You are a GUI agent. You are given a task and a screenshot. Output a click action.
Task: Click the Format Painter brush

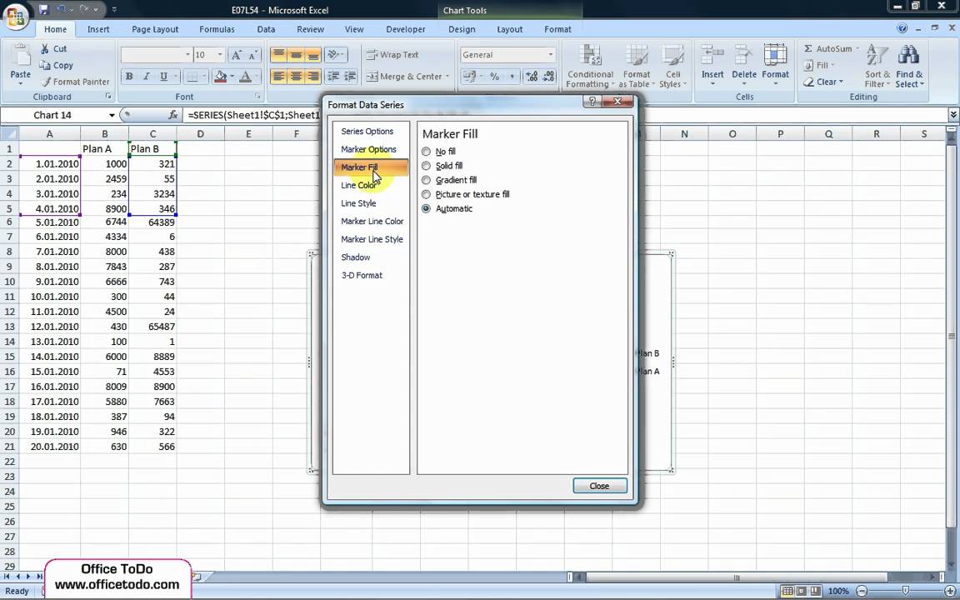pyautogui.click(x=46, y=82)
